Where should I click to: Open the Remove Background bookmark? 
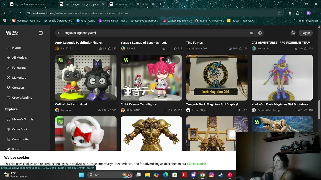click(x=144, y=21)
